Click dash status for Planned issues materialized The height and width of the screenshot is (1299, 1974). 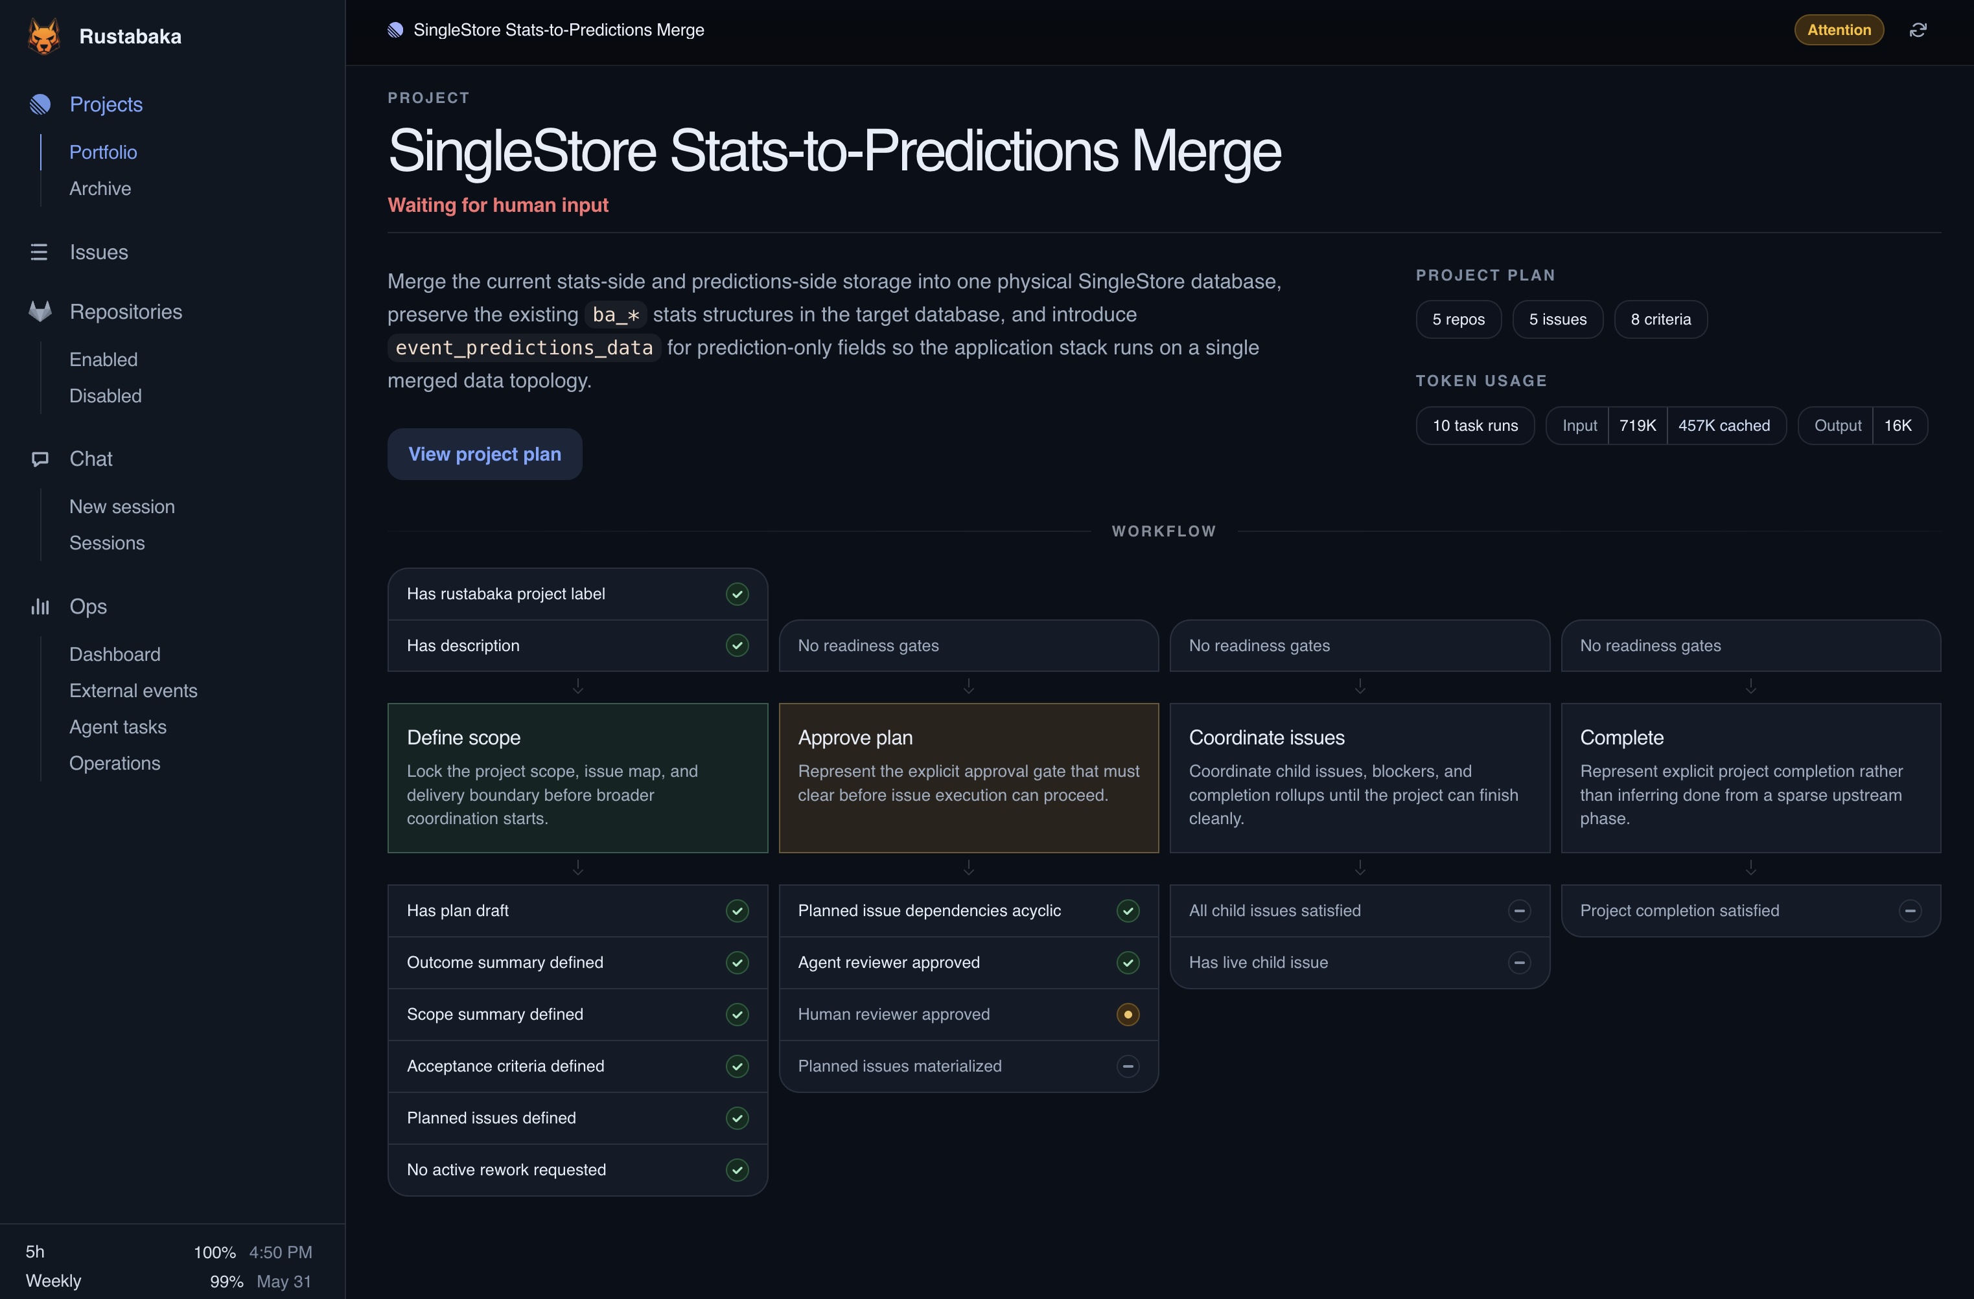(x=1128, y=1066)
